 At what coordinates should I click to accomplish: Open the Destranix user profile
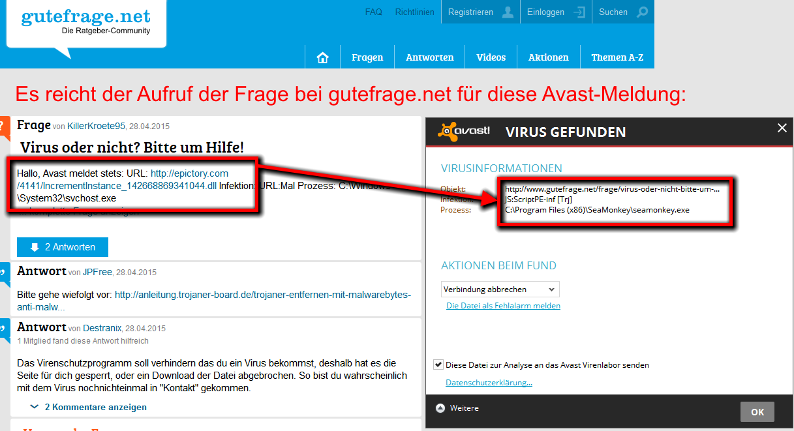[x=102, y=328]
